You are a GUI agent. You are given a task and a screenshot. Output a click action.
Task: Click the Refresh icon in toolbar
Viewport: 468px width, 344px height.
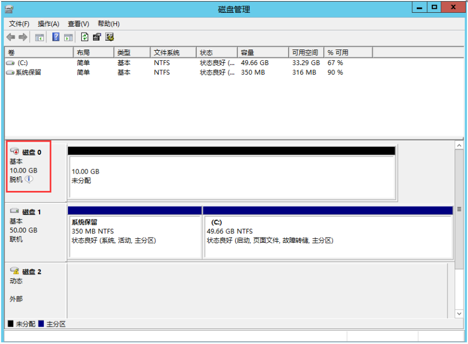pyautogui.click(x=84, y=37)
